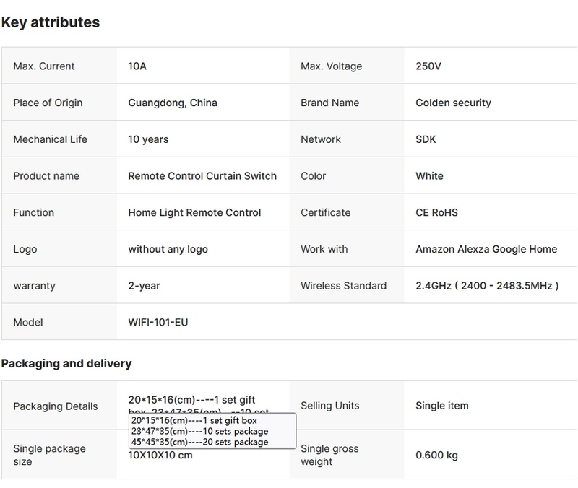
Task: Click Amazon Alexza Google Home value
Action: [486, 249]
